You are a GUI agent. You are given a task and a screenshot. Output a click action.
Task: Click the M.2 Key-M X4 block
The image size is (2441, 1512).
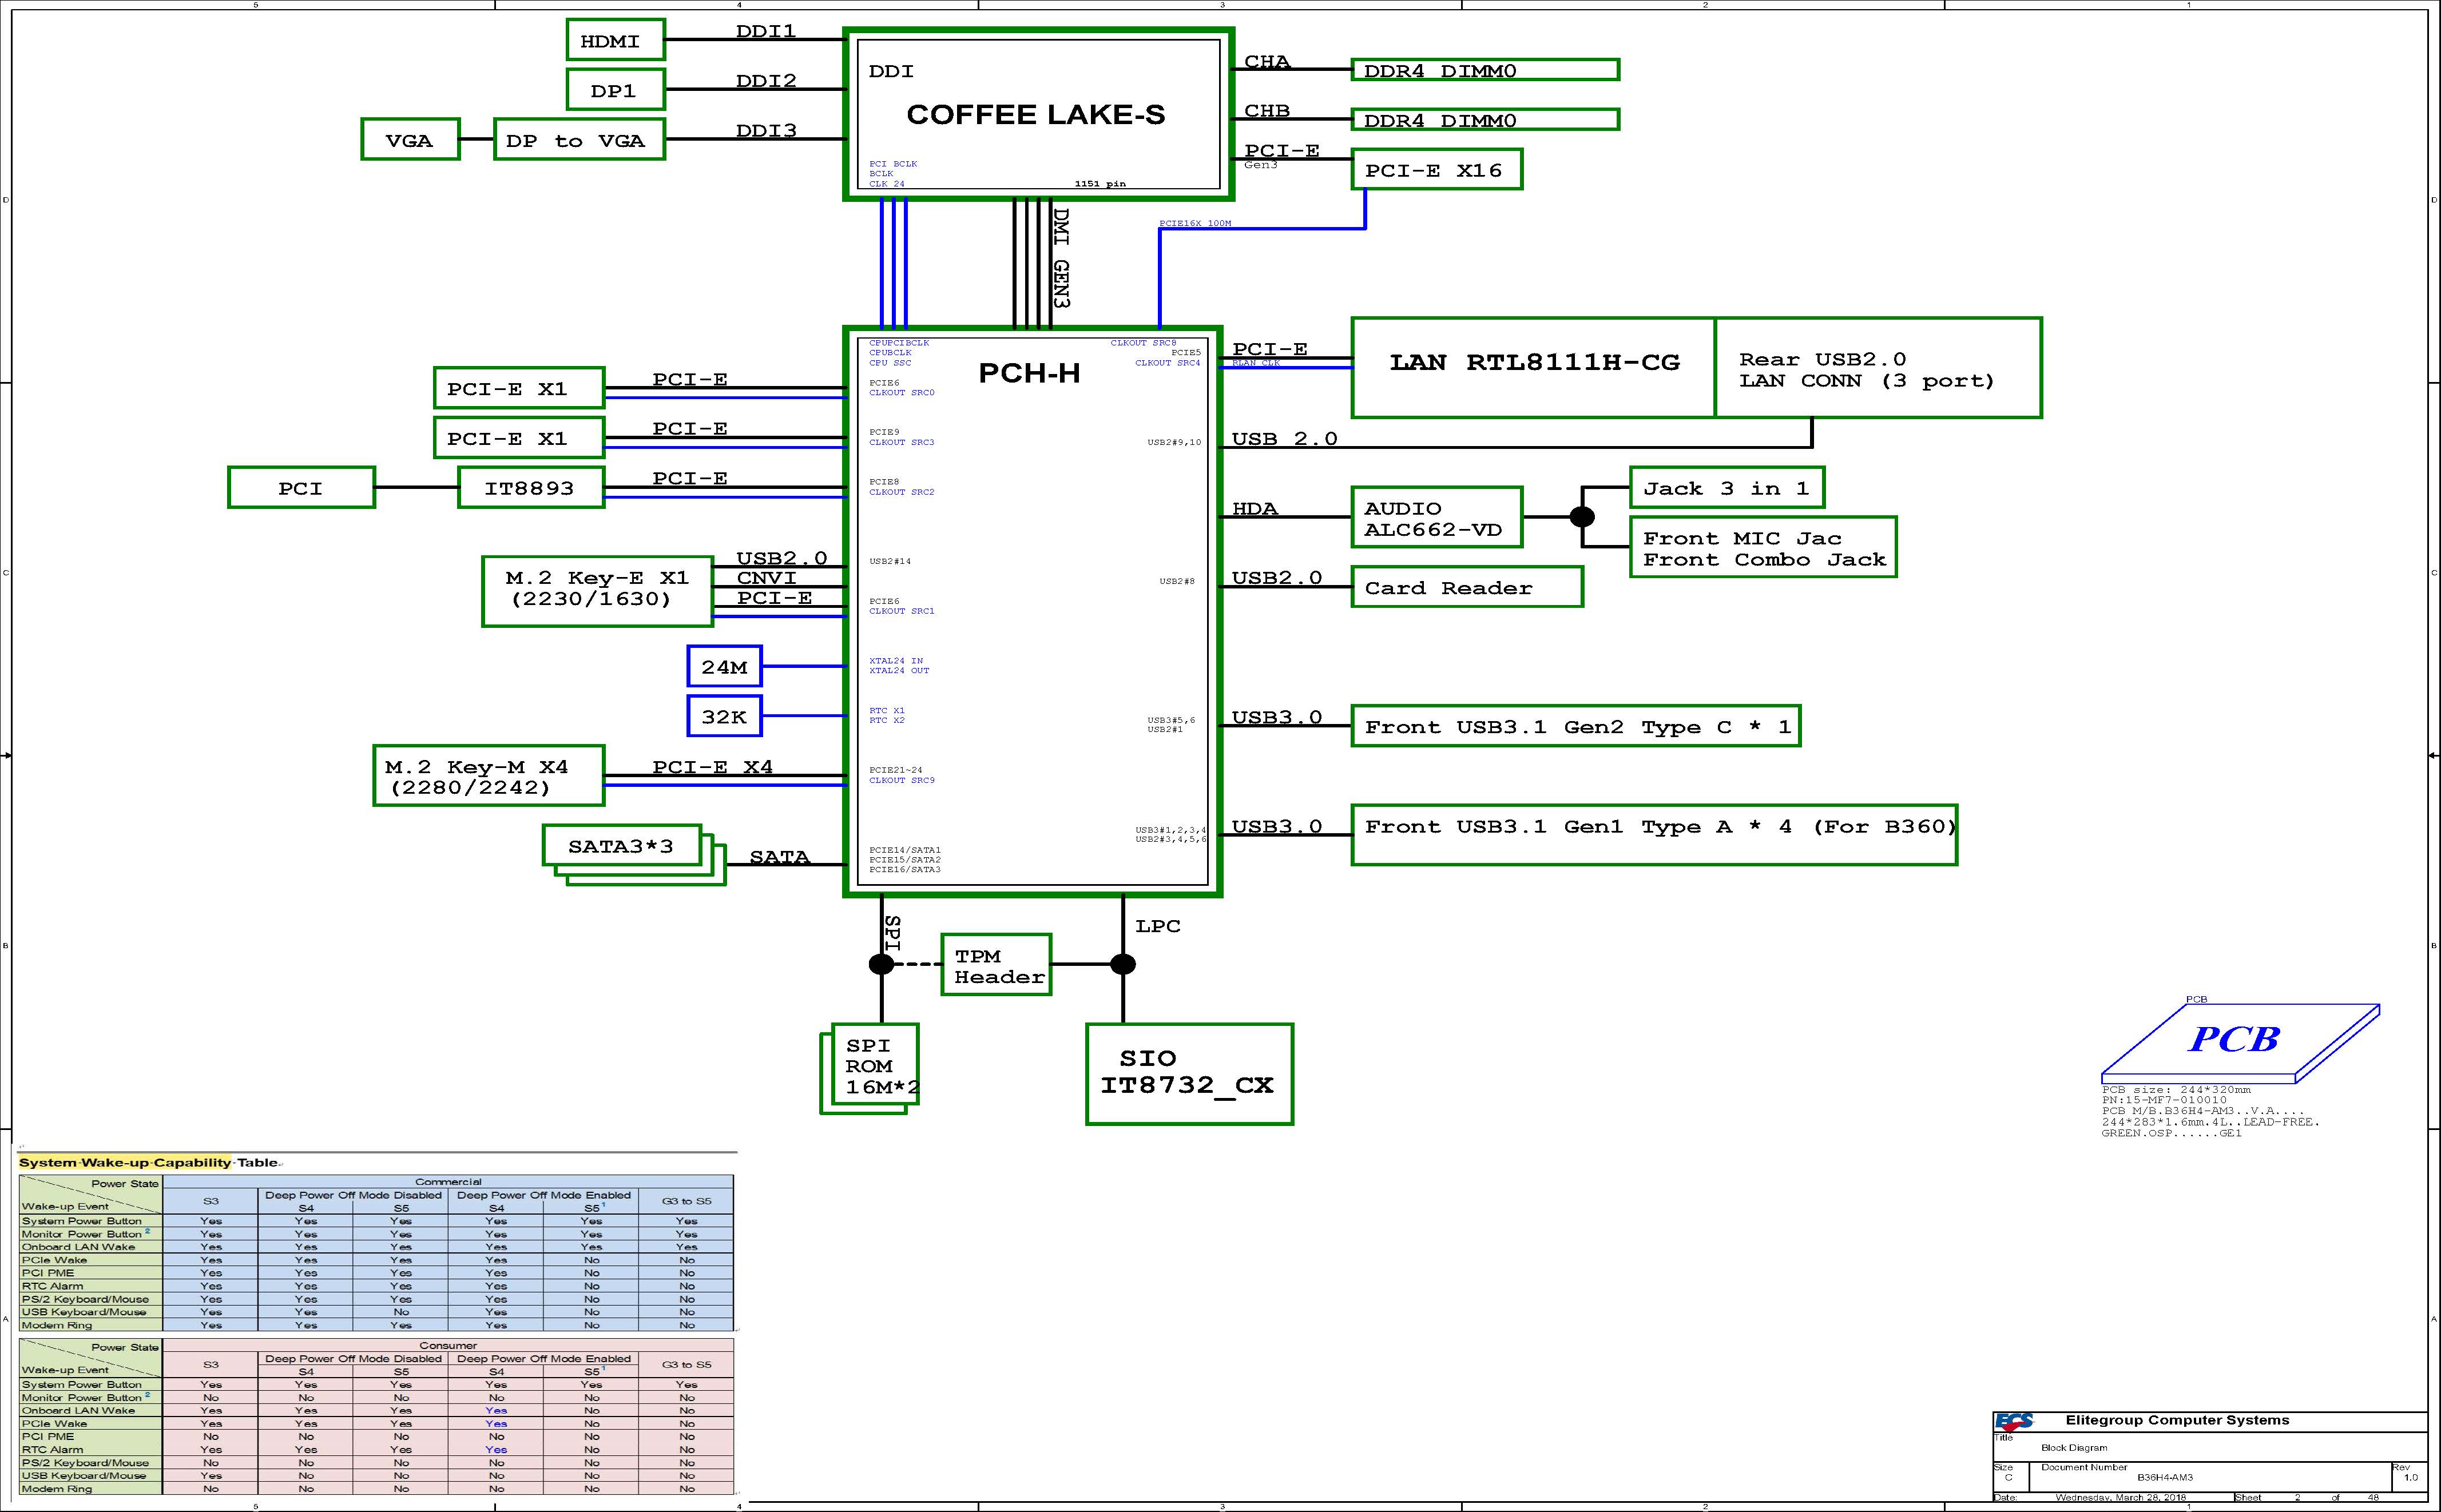point(488,775)
